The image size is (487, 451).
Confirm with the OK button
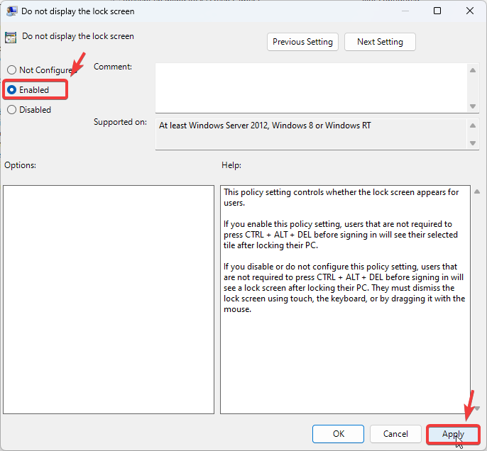click(x=338, y=434)
